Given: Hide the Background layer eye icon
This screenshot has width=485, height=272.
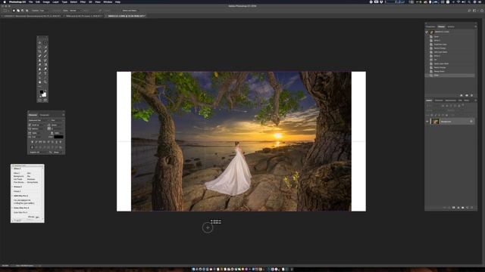Looking at the screenshot, I should [427, 122].
